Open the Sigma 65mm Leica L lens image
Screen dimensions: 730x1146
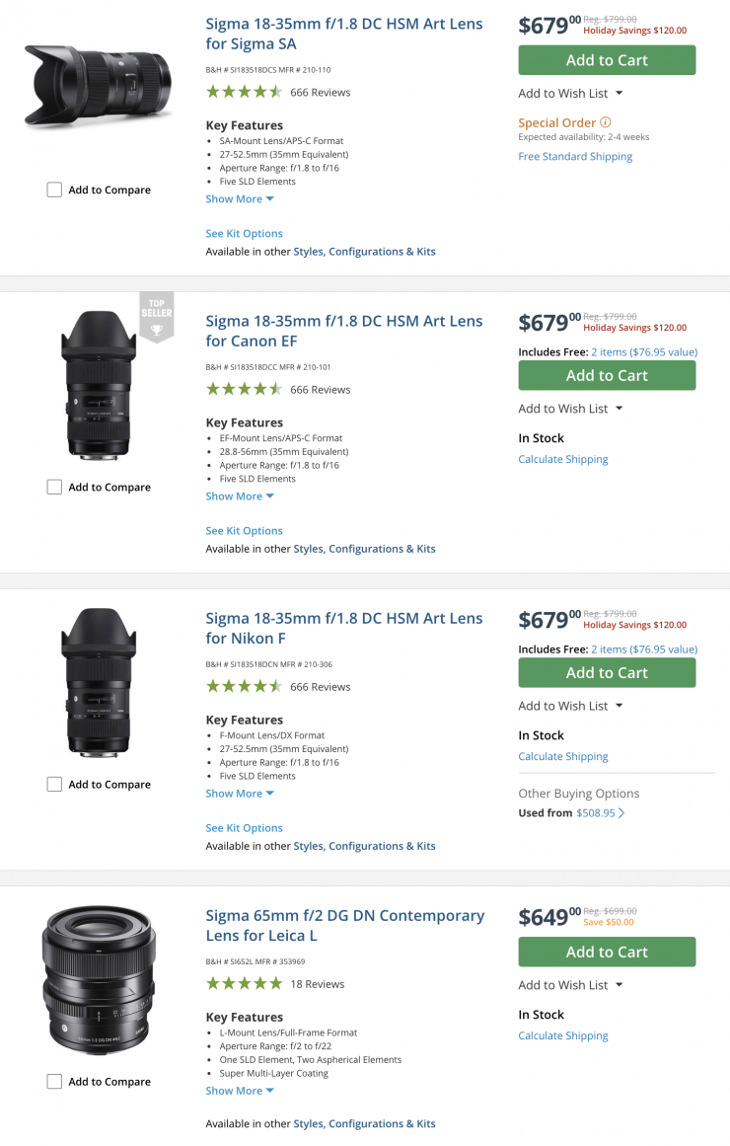(99, 980)
